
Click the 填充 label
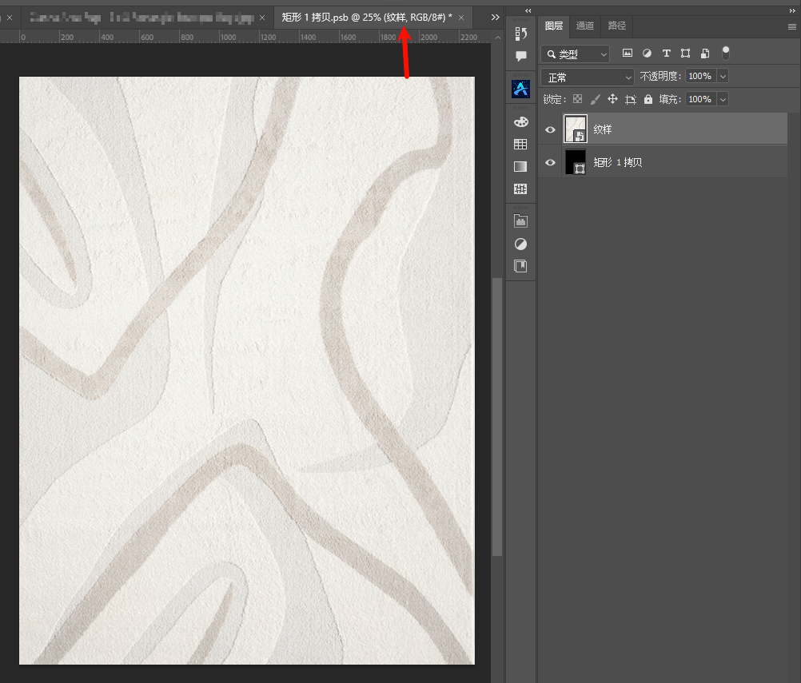[x=670, y=99]
